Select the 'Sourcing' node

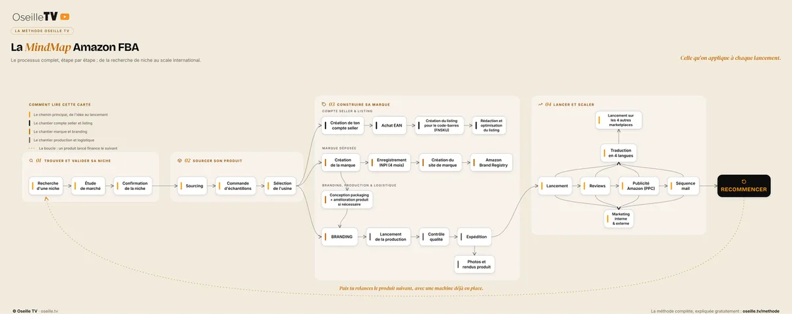click(x=192, y=186)
